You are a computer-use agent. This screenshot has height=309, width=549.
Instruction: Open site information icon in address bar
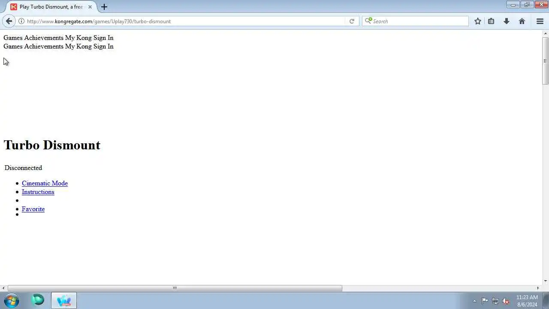pos(21,21)
